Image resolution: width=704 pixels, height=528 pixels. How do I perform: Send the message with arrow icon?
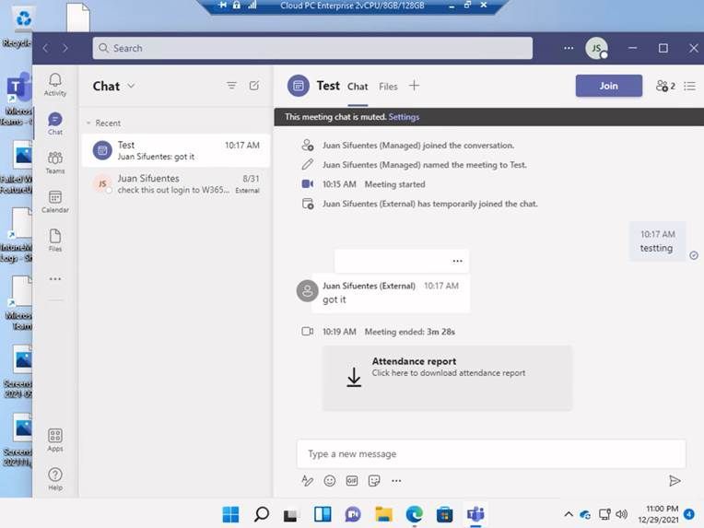pyautogui.click(x=675, y=481)
